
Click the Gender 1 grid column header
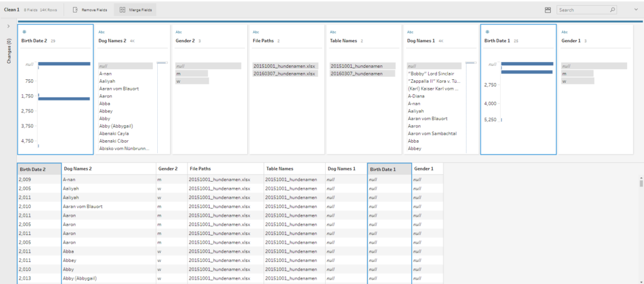[428, 168]
